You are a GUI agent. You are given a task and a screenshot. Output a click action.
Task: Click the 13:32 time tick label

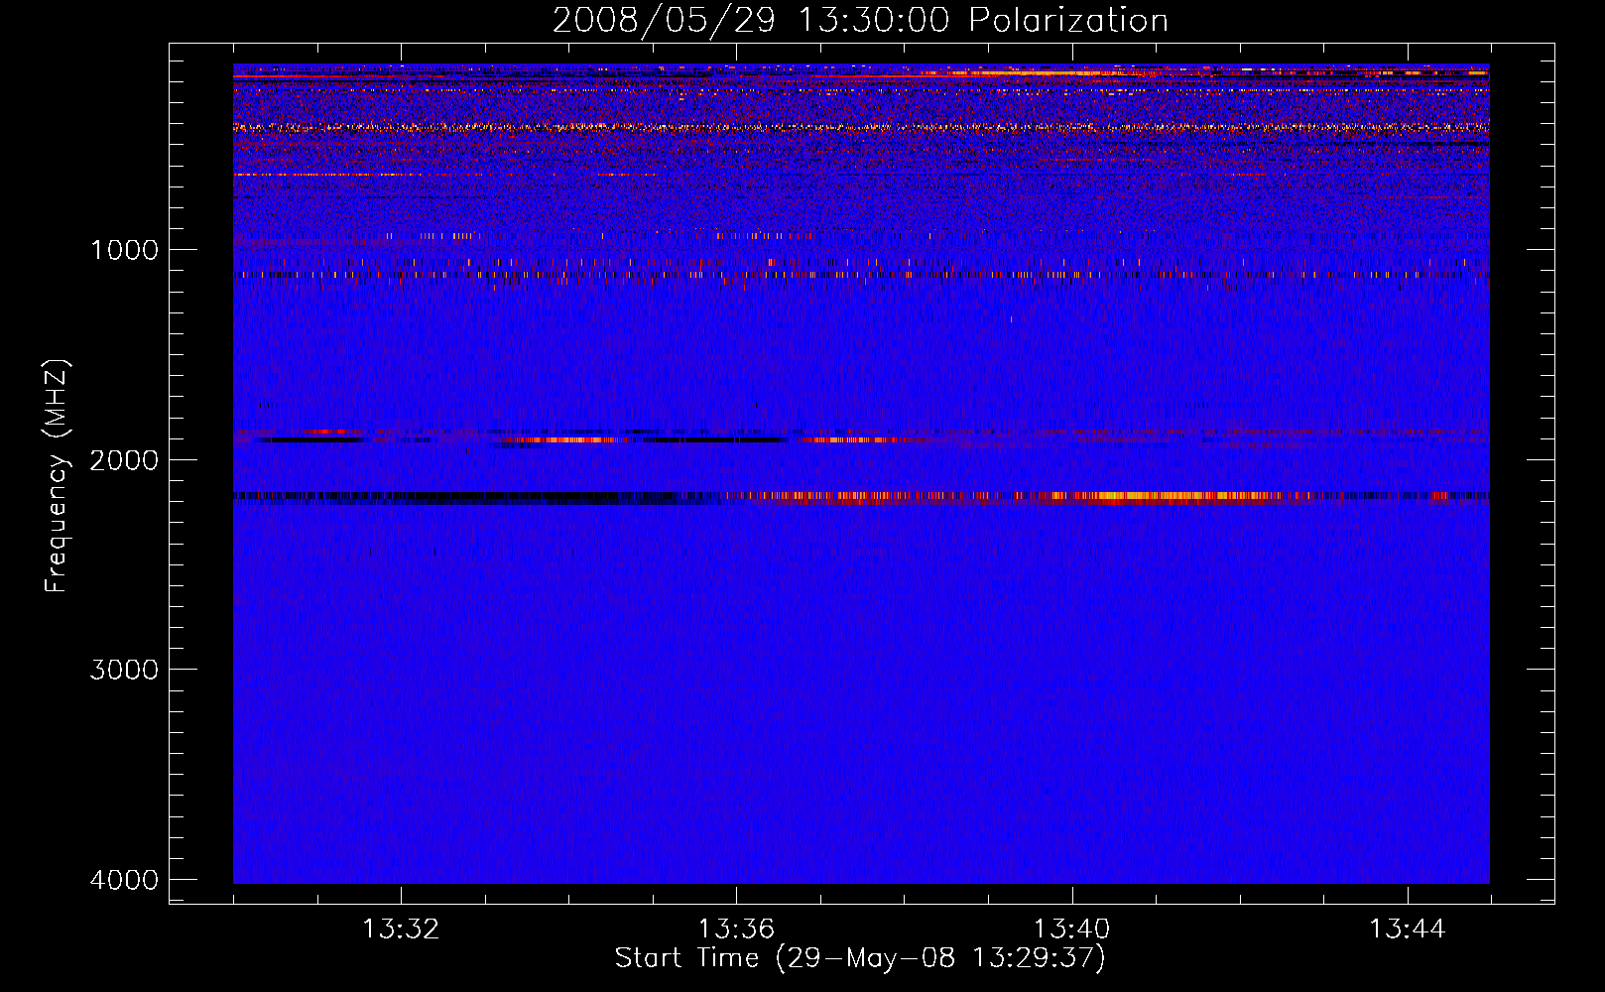click(401, 930)
